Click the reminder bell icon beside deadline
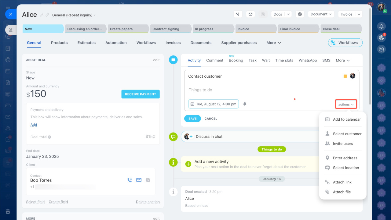This screenshot has height=220, width=391. coord(245,104)
